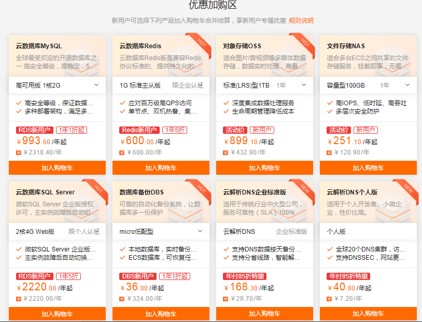This screenshot has height=322, width=422.
Task: Add 数据库备份DBS to cart
Action: [x=161, y=314]
